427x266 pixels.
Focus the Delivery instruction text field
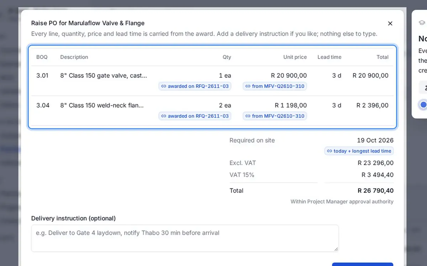[185, 238]
